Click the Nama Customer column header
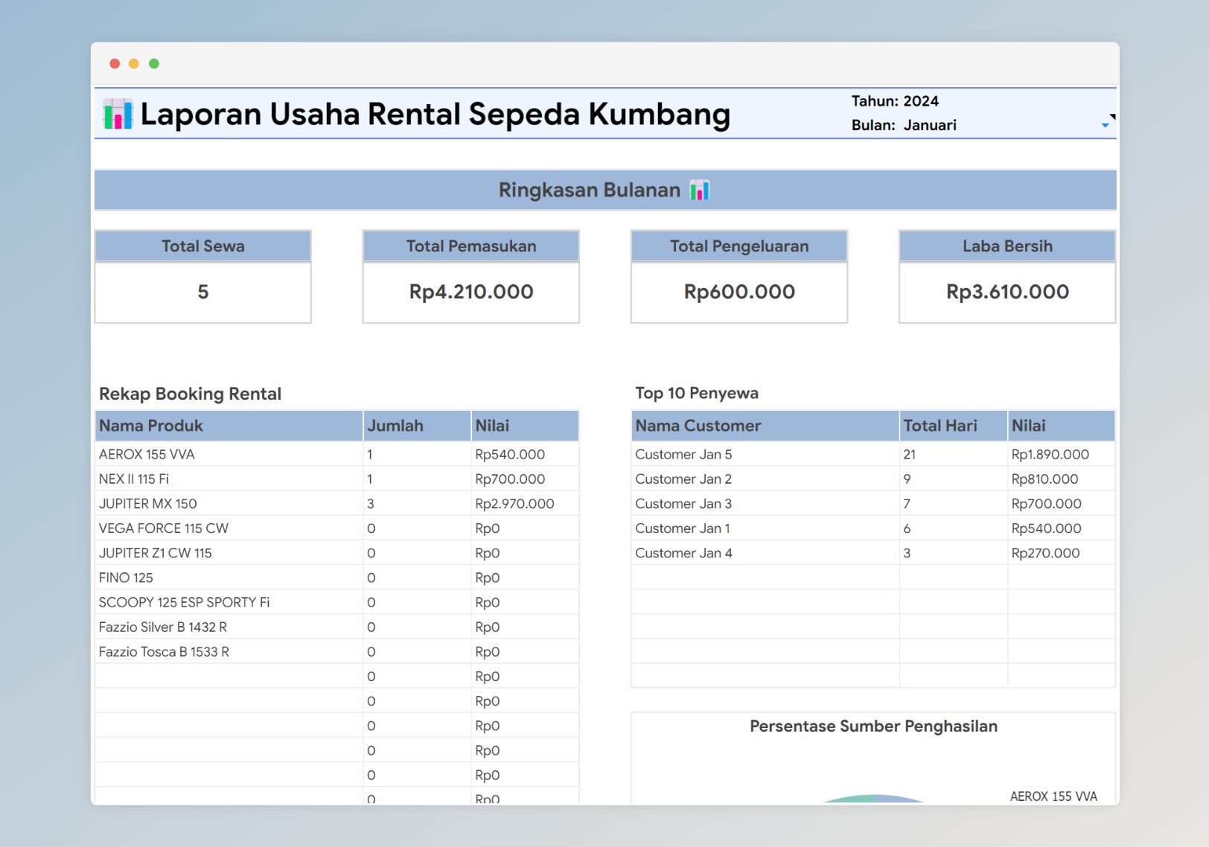This screenshot has width=1209, height=847. [x=765, y=426]
